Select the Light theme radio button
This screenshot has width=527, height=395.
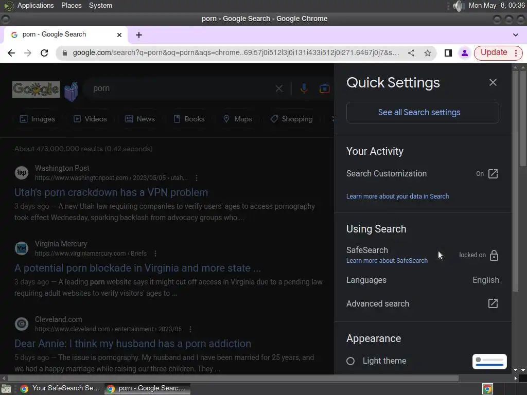click(350, 361)
